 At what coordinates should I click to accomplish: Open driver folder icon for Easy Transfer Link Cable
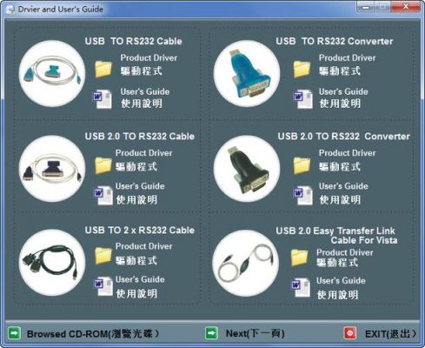(x=299, y=258)
